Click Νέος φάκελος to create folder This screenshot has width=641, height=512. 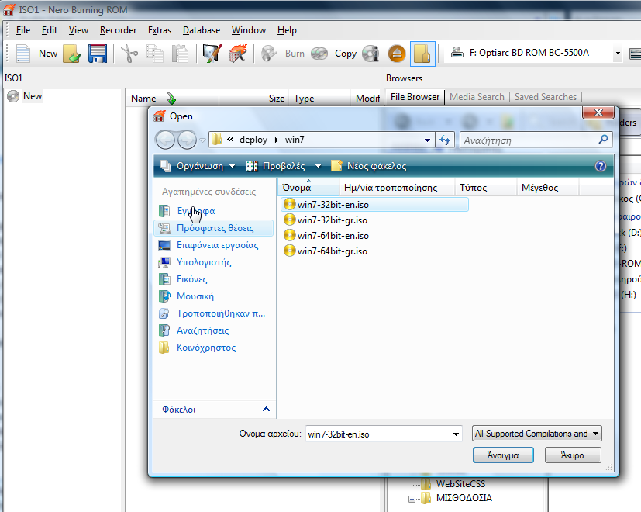pyautogui.click(x=369, y=166)
